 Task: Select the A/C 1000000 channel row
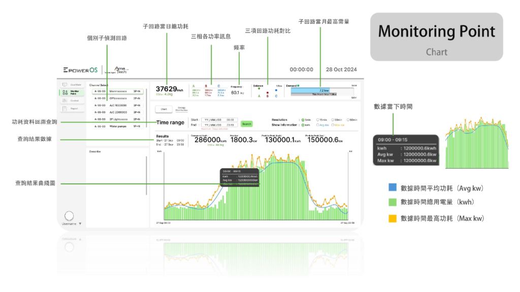pyautogui.click(x=118, y=105)
